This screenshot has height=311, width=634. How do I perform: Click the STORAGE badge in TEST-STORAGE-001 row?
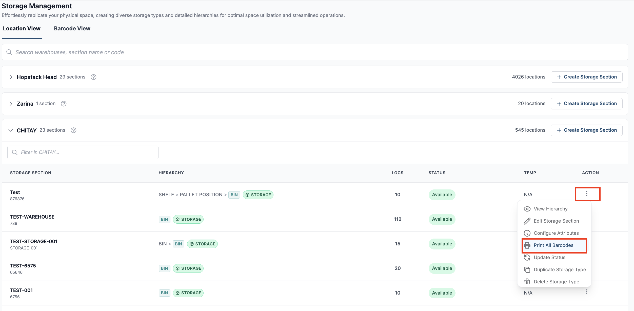pyautogui.click(x=202, y=244)
